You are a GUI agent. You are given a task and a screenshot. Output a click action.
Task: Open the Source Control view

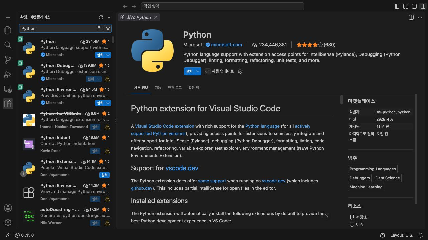coord(8,60)
